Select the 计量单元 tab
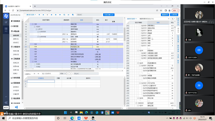 [28, 74]
